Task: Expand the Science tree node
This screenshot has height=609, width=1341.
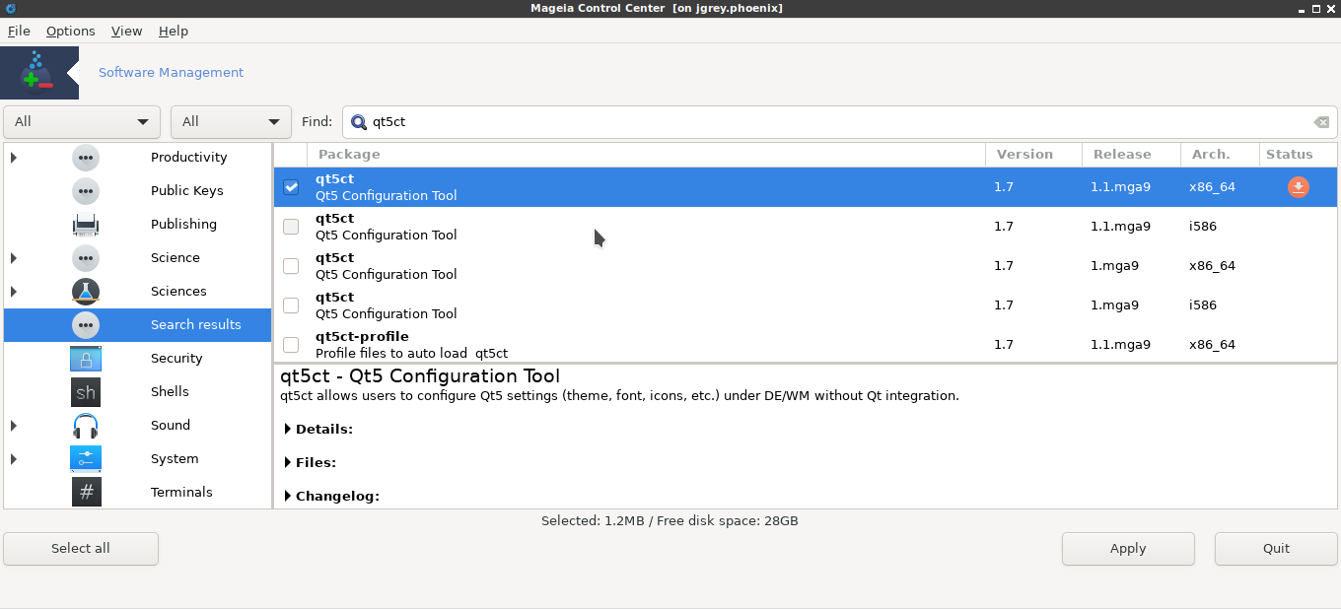Action: tap(14, 258)
